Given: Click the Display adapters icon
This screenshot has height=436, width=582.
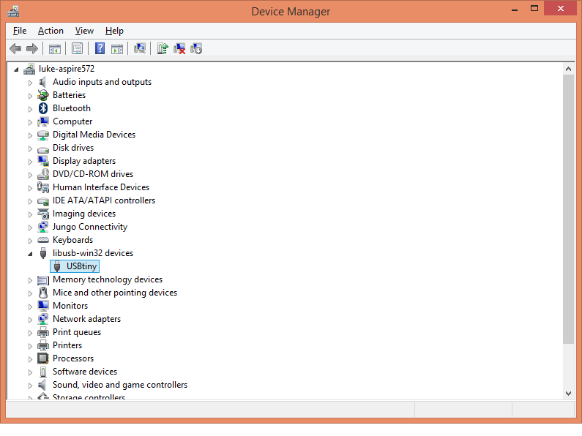Looking at the screenshot, I should click(x=43, y=161).
